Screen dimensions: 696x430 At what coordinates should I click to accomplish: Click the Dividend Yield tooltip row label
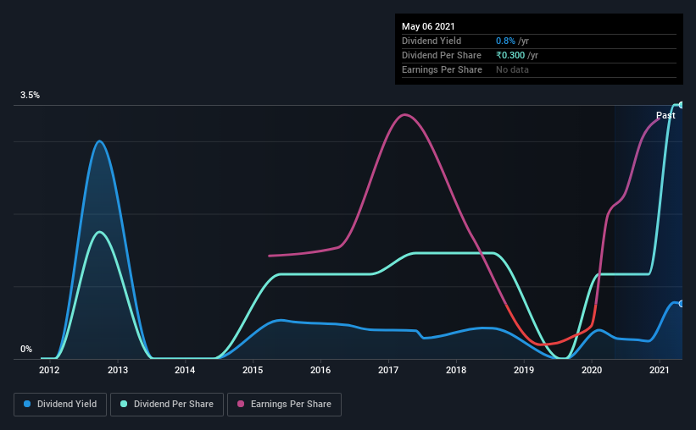click(432, 41)
